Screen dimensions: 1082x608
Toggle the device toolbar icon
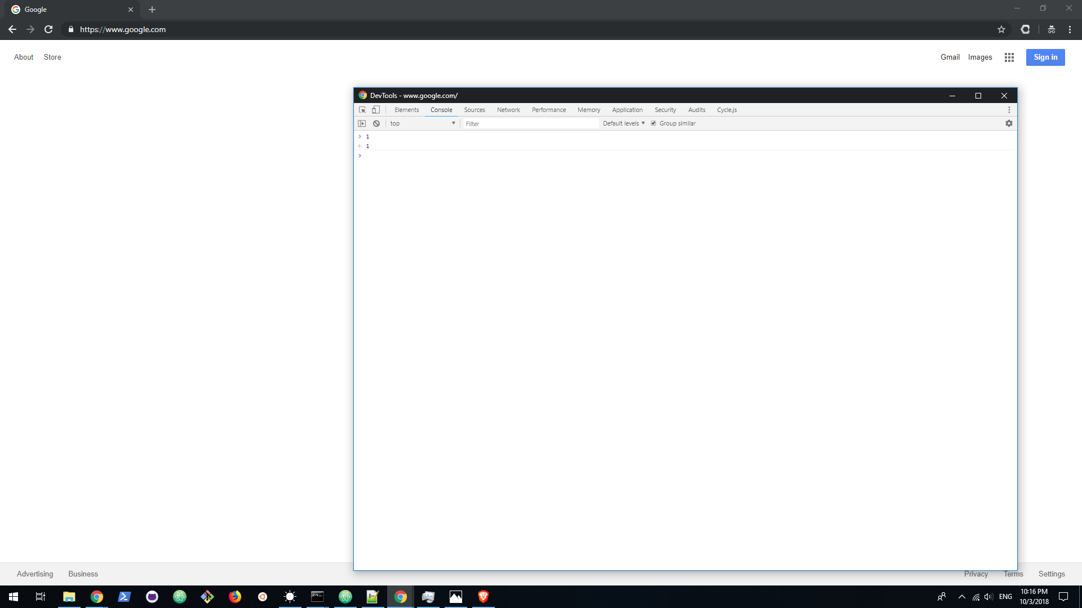pyautogui.click(x=376, y=110)
